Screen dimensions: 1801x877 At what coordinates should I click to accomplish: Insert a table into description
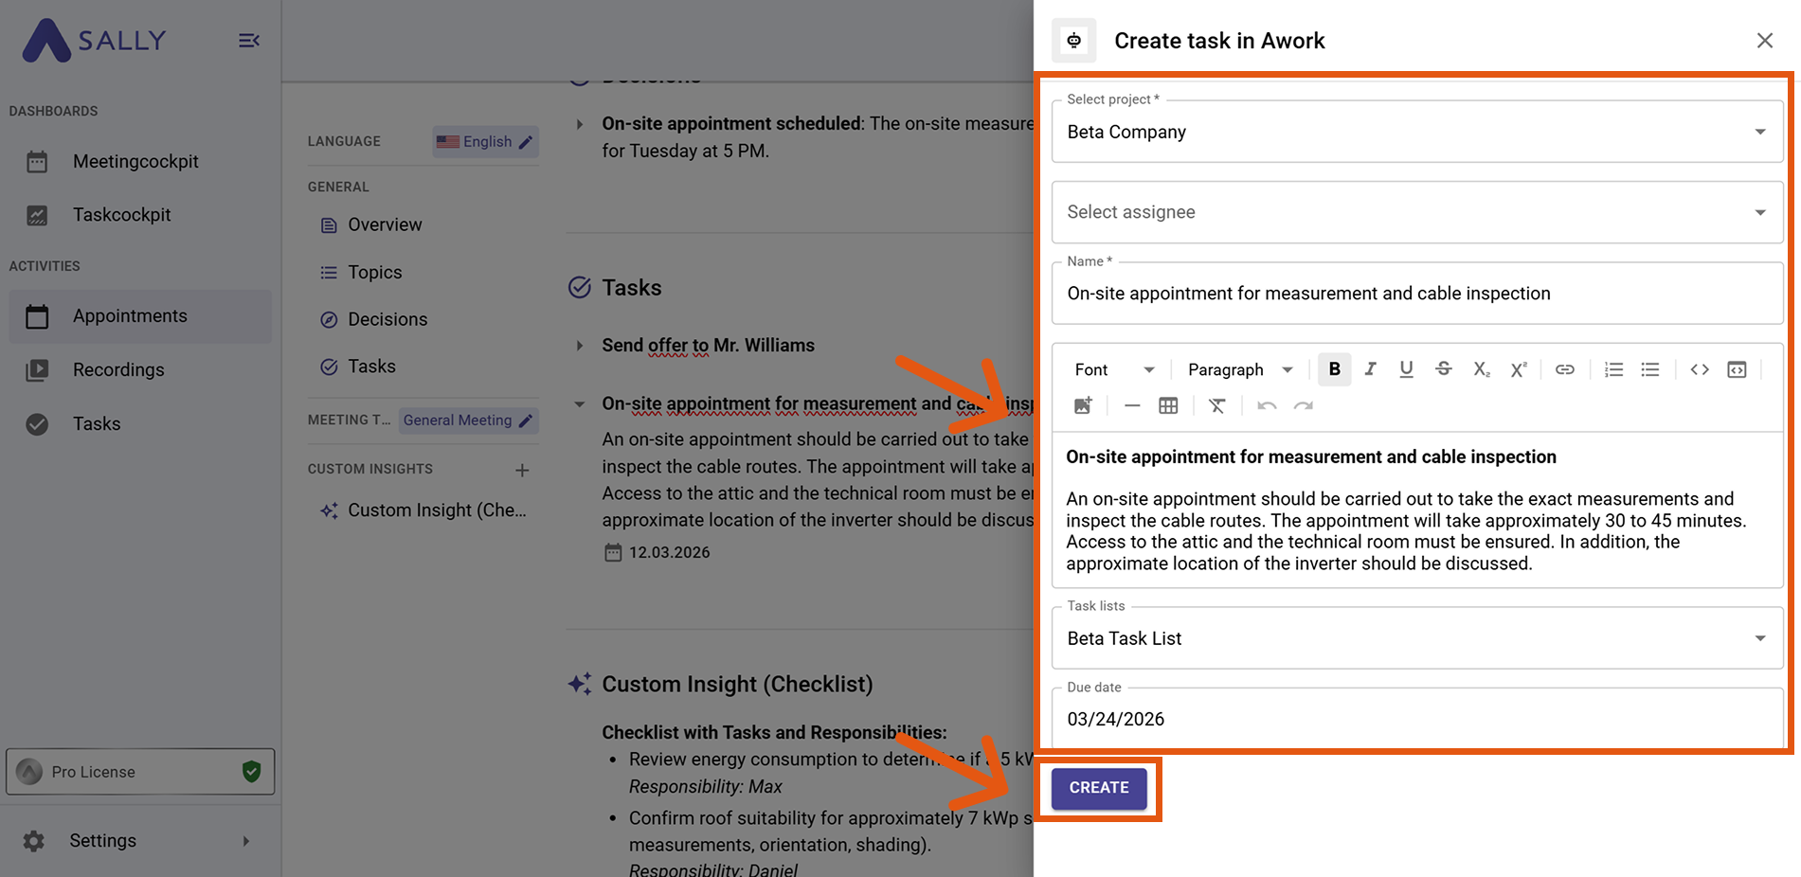1168,406
